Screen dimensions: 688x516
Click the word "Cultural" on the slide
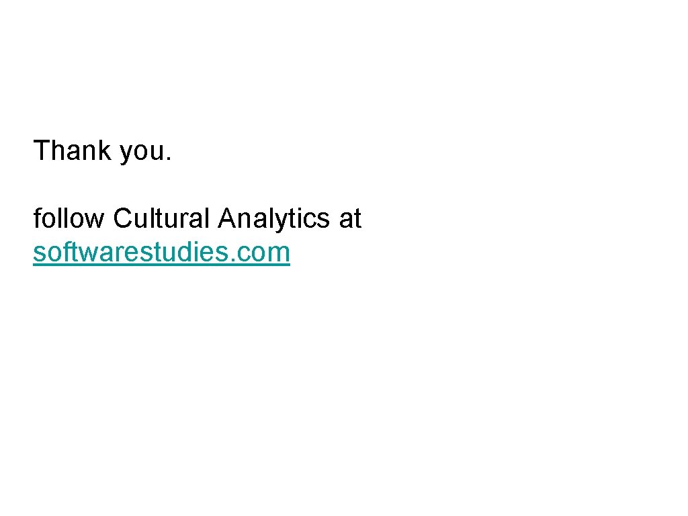(x=161, y=218)
